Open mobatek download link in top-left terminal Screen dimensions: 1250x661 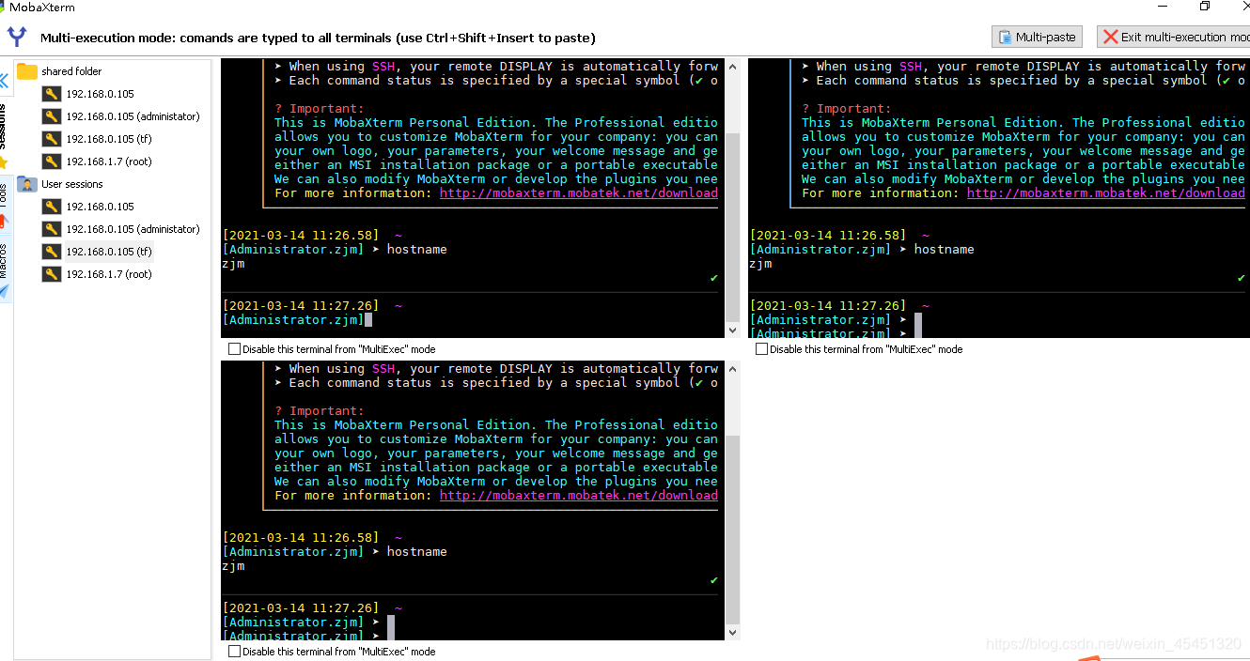point(578,193)
